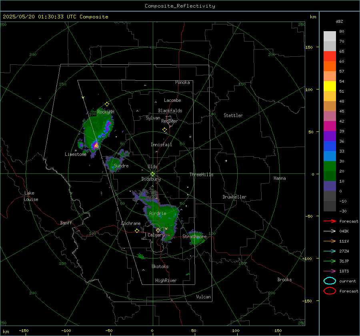Pick the bright green 20-30 dBZ swatch
The width and height of the screenshot is (360, 336).
click(330, 166)
